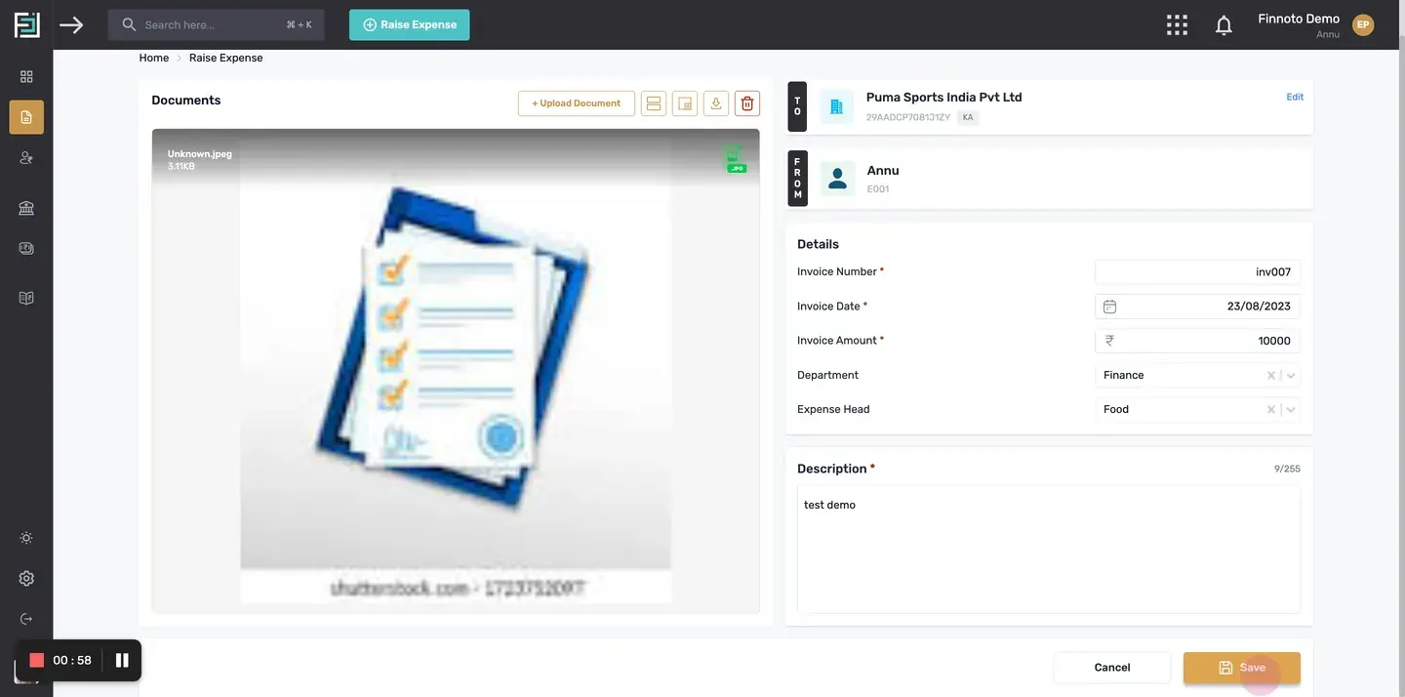The width and height of the screenshot is (1405, 697).
Task: Download the uploaded document
Action: (716, 103)
